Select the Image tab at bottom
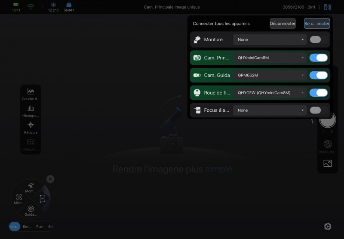 pos(15,227)
